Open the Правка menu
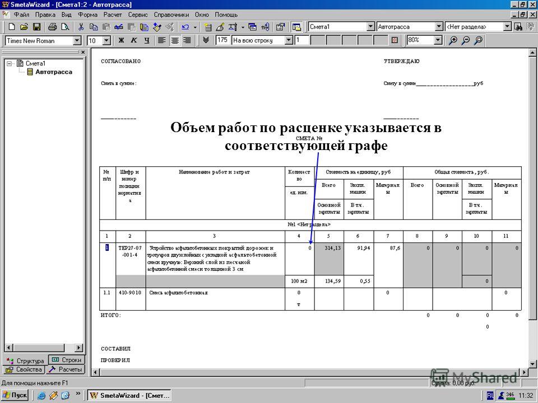Screen dimensions: 538x403 click(x=45, y=15)
